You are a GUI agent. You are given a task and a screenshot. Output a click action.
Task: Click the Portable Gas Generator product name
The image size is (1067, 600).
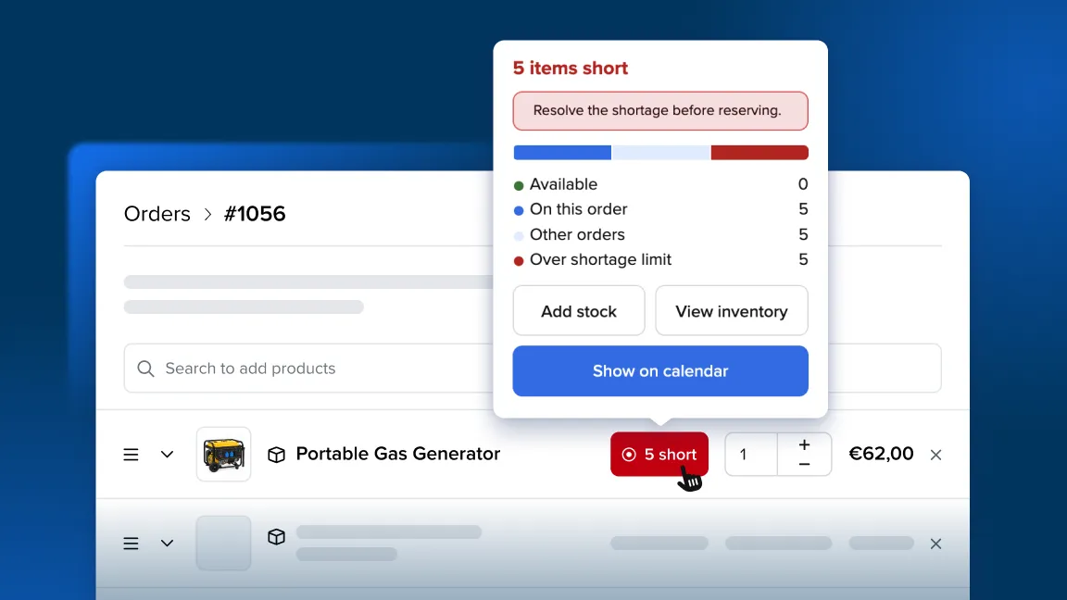(x=398, y=454)
